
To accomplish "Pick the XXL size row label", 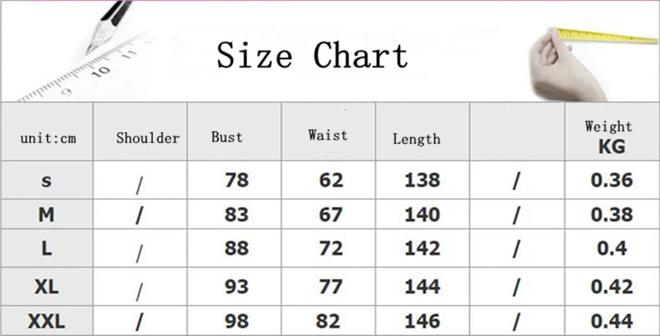I will (x=46, y=321).
